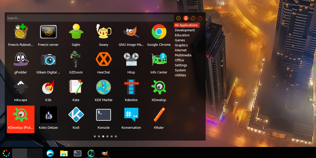Restart the session via the circular arrows
The width and height of the screenshot is (316, 158).
pos(193,18)
